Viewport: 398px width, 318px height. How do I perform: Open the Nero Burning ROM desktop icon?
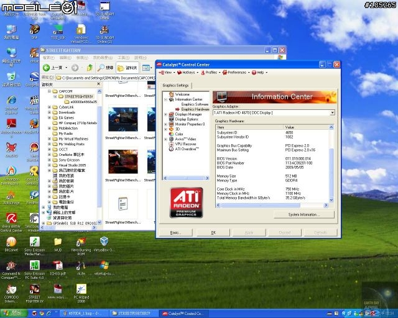tap(81, 242)
